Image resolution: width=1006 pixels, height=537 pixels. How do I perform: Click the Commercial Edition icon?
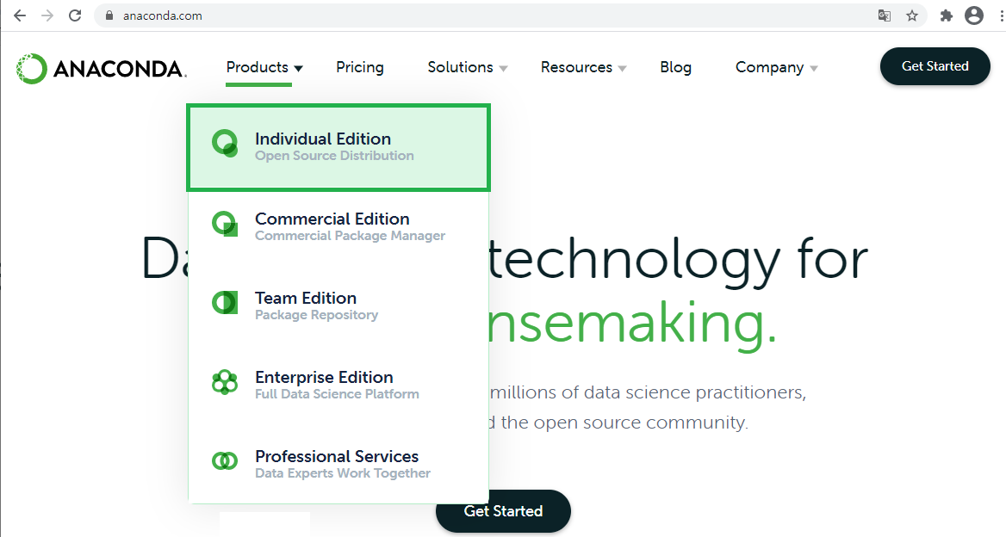click(225, 224)
